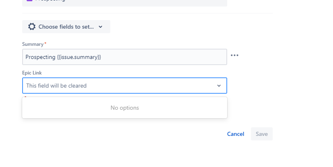Viewport: 333px width, 167px height.
Task: Select the partially visible Prospecting field at top
Action: pos(125,2)
